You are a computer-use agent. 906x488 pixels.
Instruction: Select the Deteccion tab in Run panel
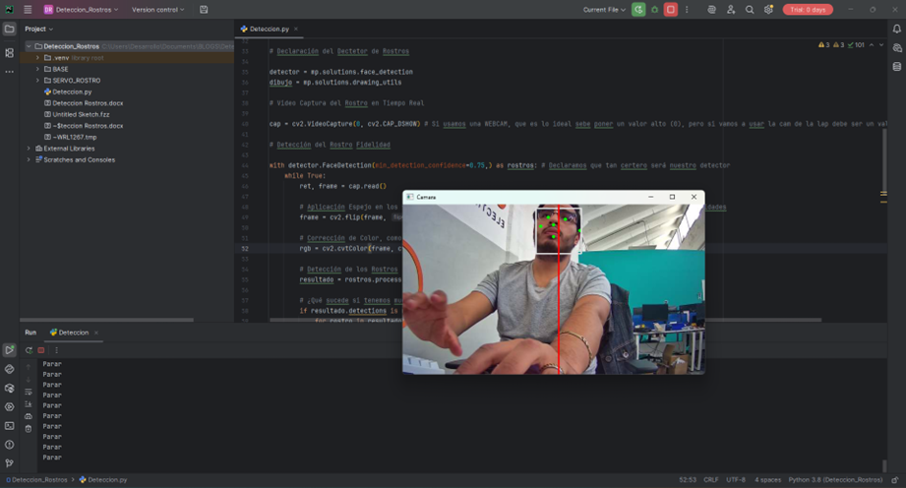(73, 333)
